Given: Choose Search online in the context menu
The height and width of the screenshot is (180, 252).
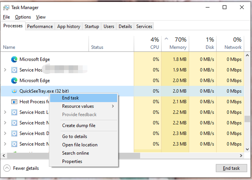Looking at the screenshot, I should (83, 153).
